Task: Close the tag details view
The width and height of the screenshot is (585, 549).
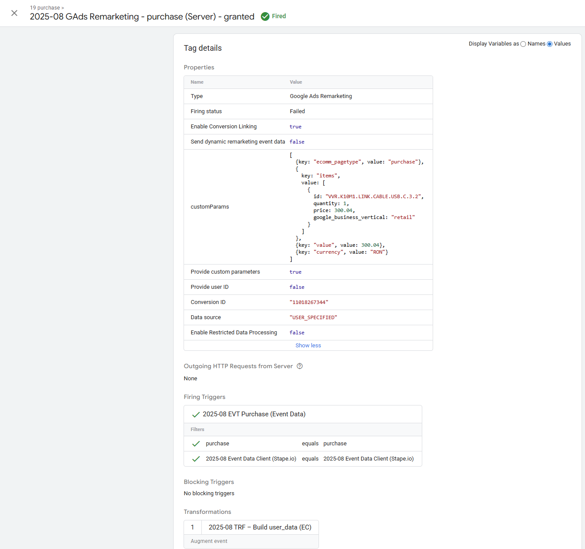Action: (x=14, y=13)
